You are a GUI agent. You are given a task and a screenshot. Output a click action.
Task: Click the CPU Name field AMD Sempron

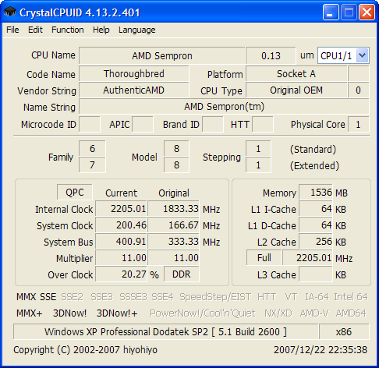click(162, 55)
